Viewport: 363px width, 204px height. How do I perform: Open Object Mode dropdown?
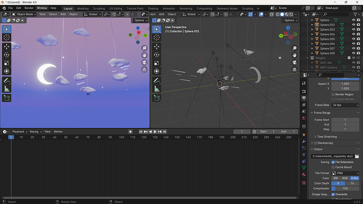pyautogui.click(x=24, y=14)
